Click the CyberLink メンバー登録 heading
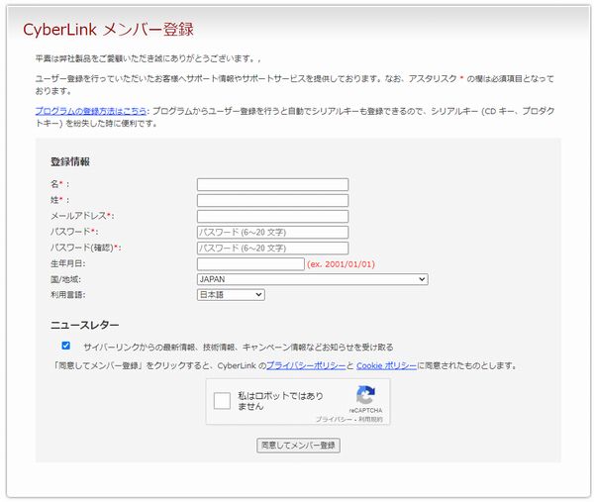 [x=108, y=30]
